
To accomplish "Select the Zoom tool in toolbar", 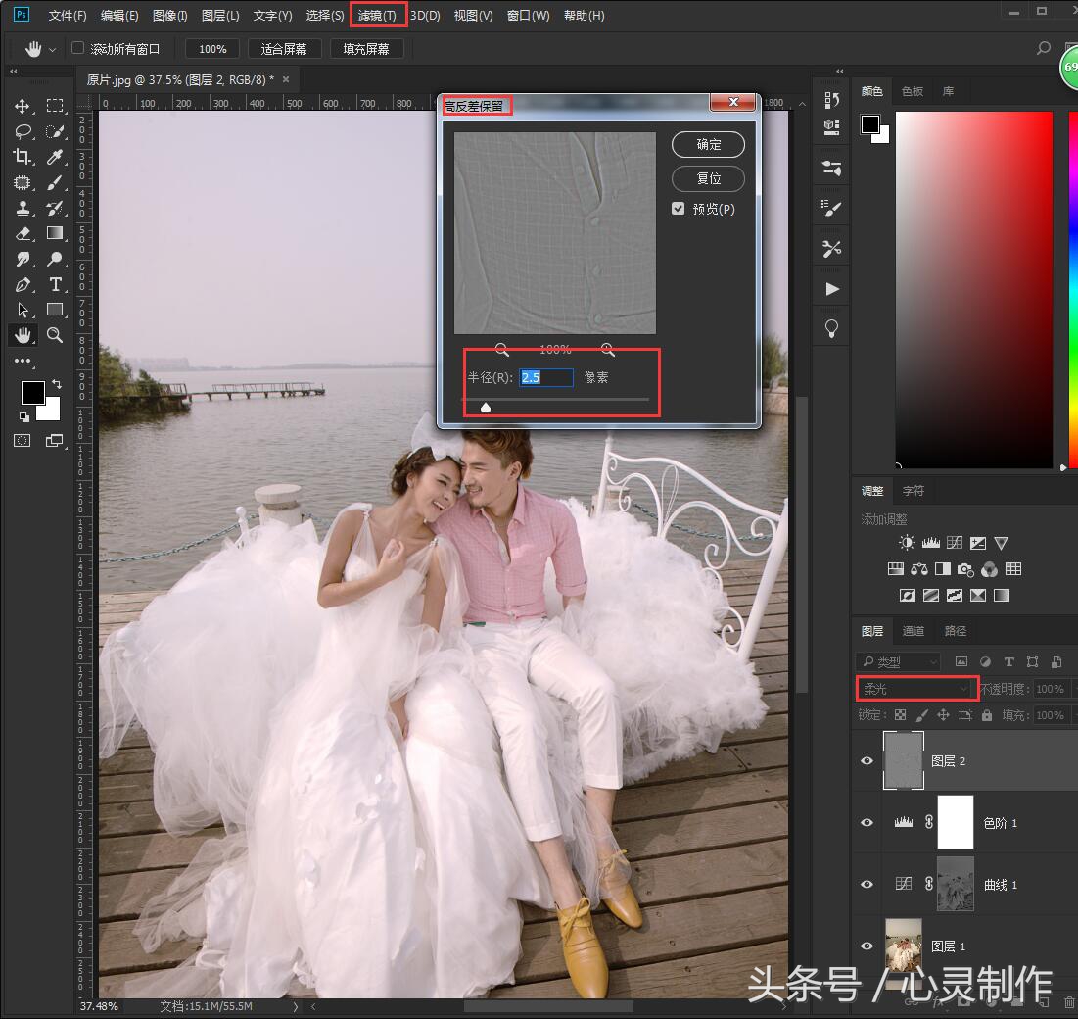I will tap(56, 335).
